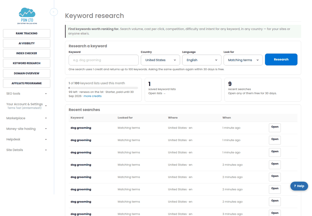Click the PBN LTD cloud logo

tap(27, 16)
